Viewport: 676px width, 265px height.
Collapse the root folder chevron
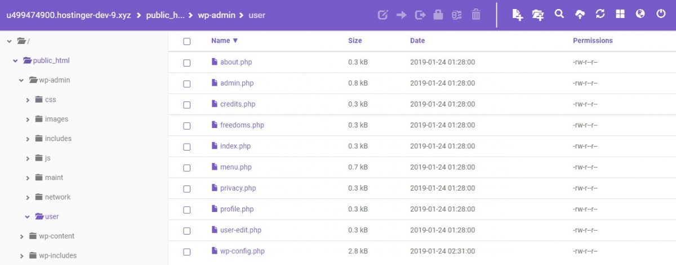coord(10,41)
